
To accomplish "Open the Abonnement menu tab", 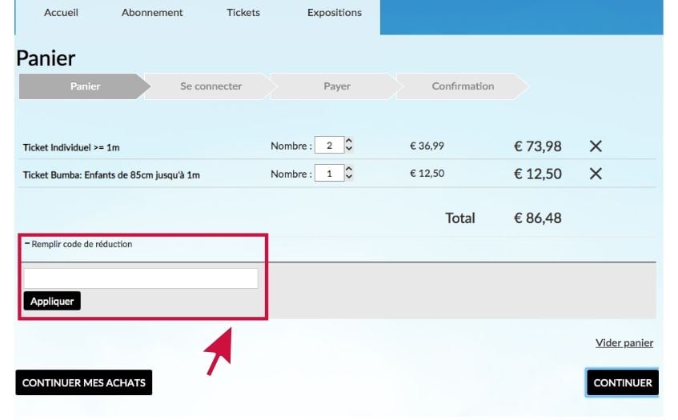I will [152, 13].
